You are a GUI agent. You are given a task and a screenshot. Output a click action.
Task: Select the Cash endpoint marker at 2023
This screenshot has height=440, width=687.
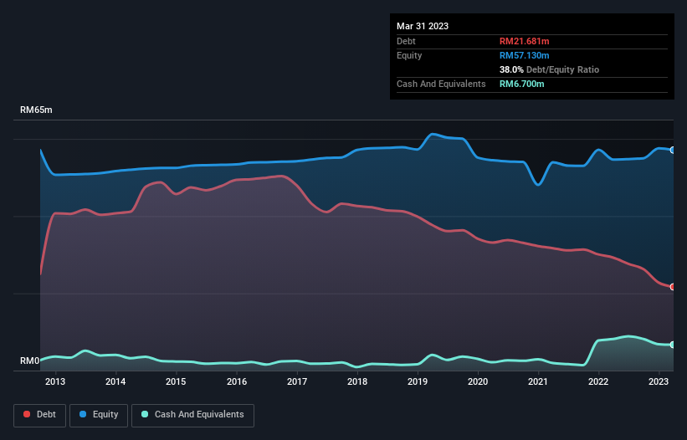click(673, 345)
